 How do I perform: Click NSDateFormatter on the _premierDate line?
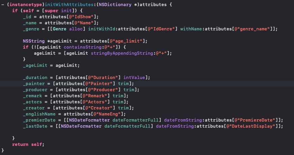[x=89, y=120]
